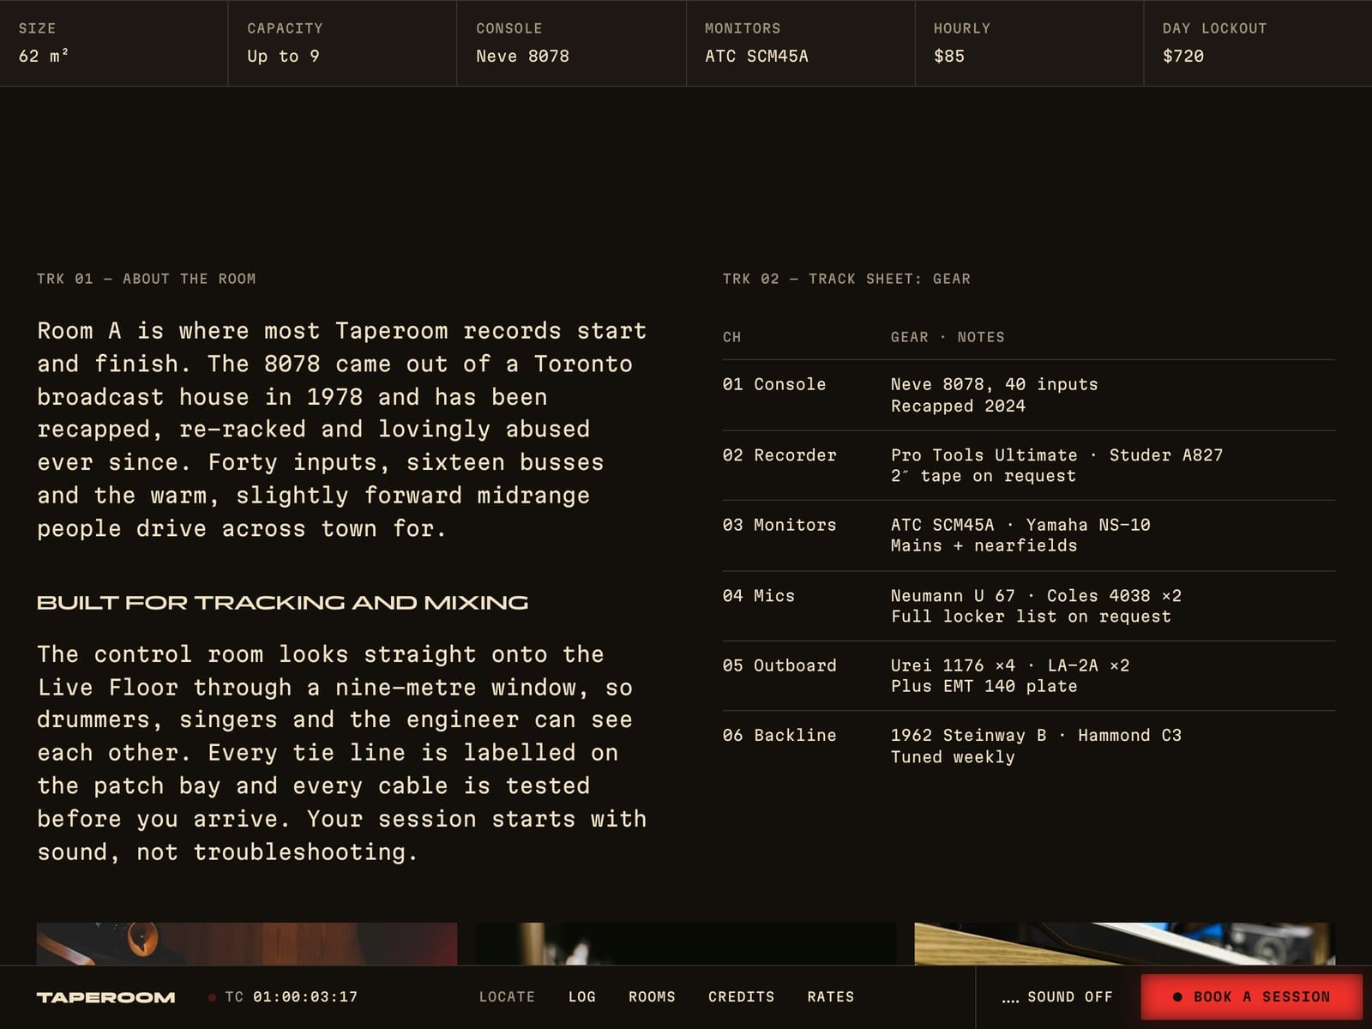The image size is (1372, 1029).
Task: Click 'BUILT FOR TRACKING AND MIXING' subheading
Action: 282,603
